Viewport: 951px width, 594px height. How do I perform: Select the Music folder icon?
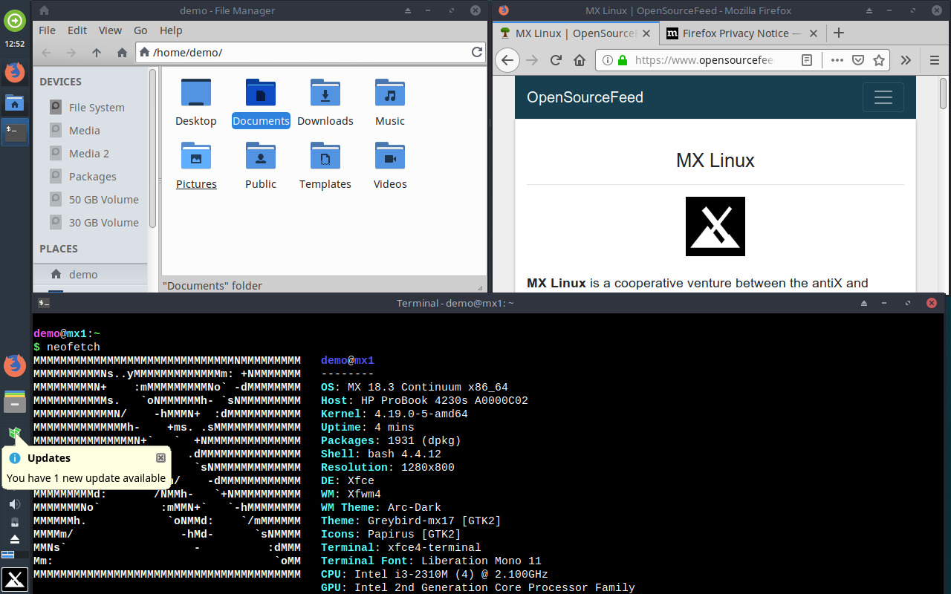(x=389, y=92)
